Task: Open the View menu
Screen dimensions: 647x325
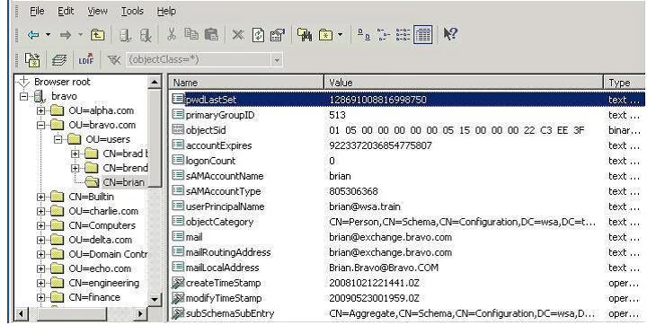Action: [97, 11]
